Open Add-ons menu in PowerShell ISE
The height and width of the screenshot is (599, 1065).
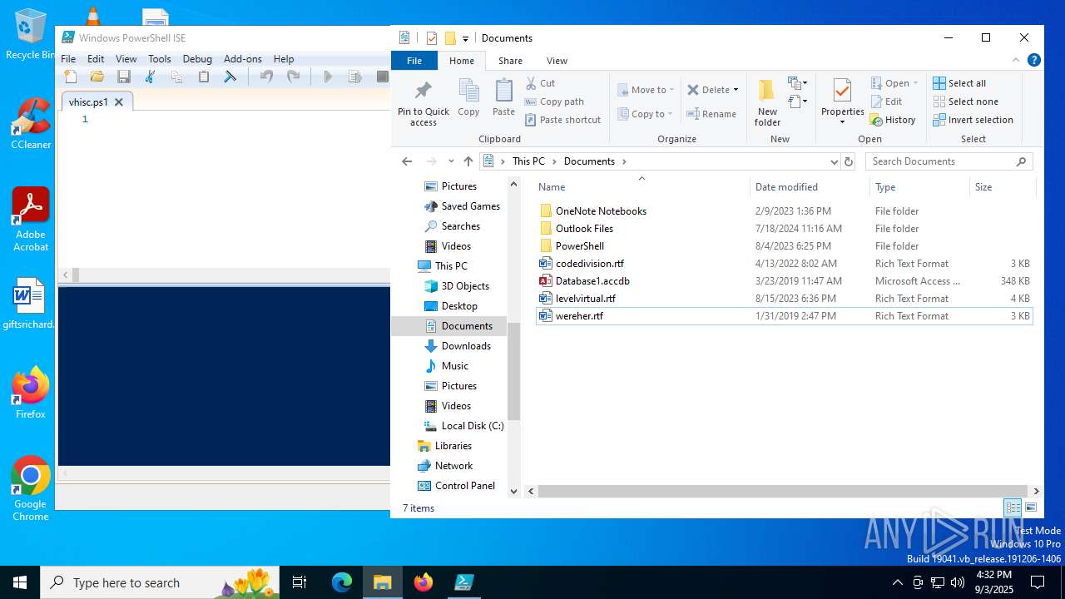tap(243, 59)
